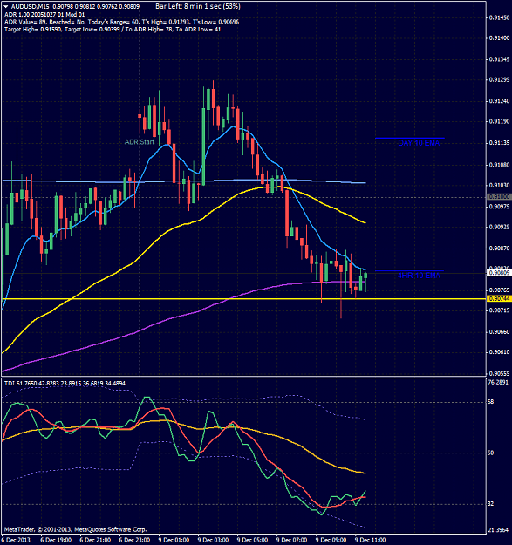Click the AUDUSD,M15 chart title
The width and height of the screenshot is (512, 545).
[x=31, y=6]
